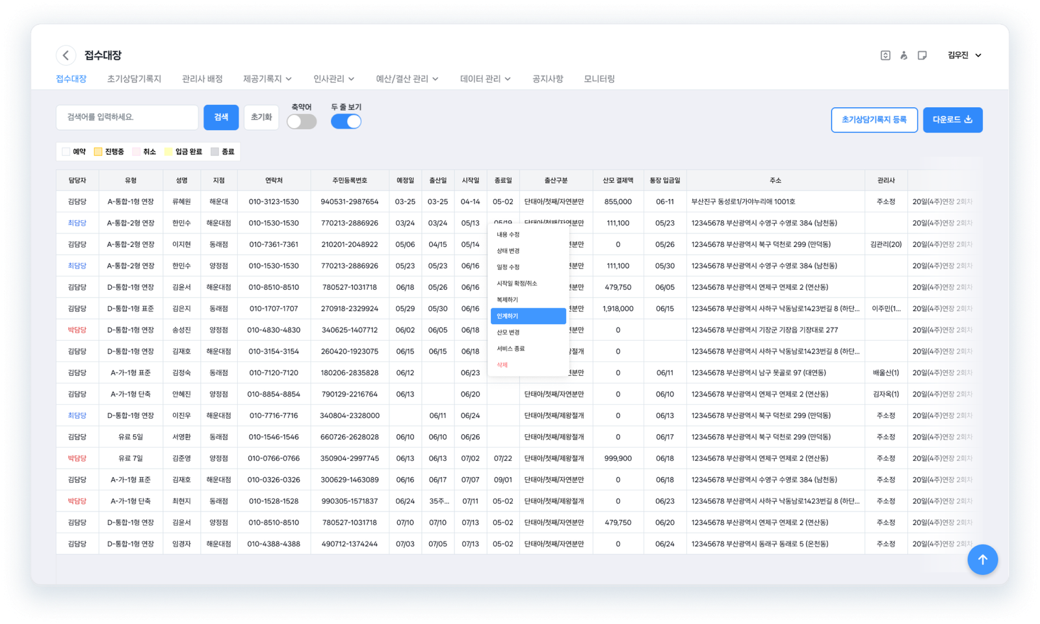Click the 초기상담기록지 등록 button
Image resolution: width=1040 pixels, height=624 pixels.
pyautogui.click(x=874, y=120)
